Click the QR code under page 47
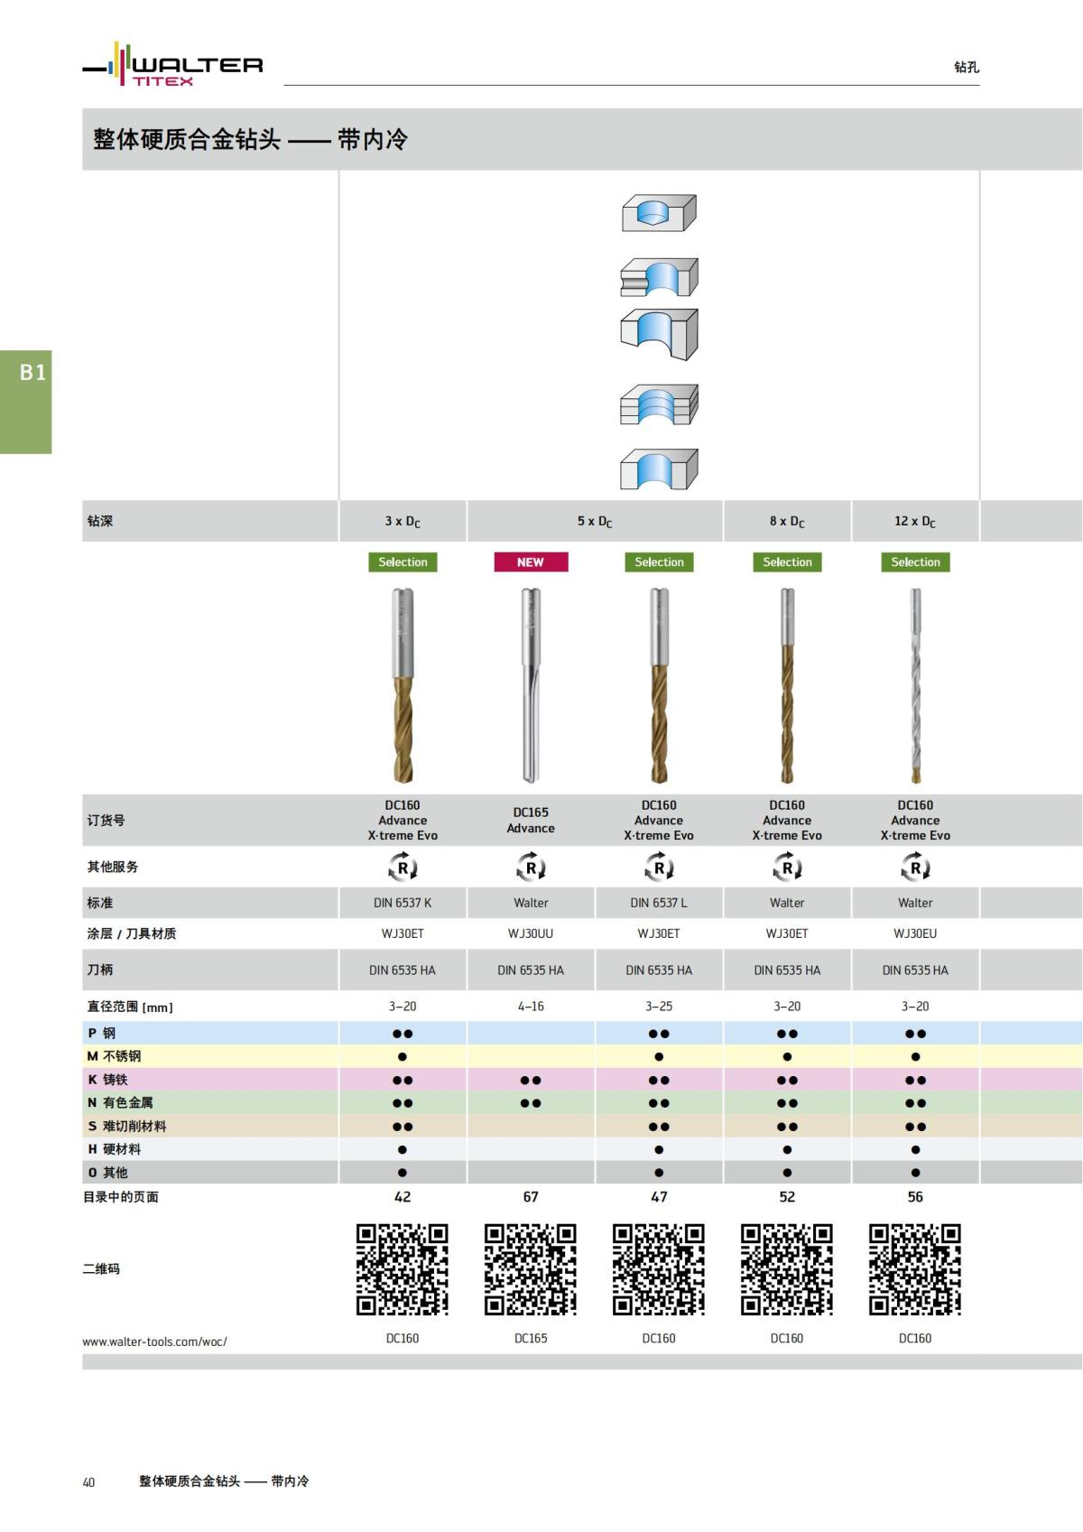The image size is (1083, 1532). 659,1269
